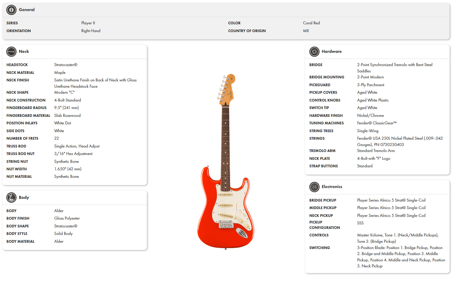Click the Neck section heading
Image resolution: width=455 pixels, height=283 pixels.
pyautogui.click(x=24, y=51)
